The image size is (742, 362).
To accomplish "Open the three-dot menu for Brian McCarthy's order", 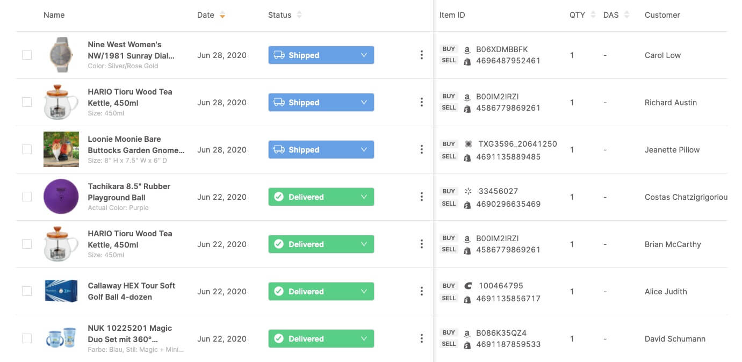I will coord(422,244).
